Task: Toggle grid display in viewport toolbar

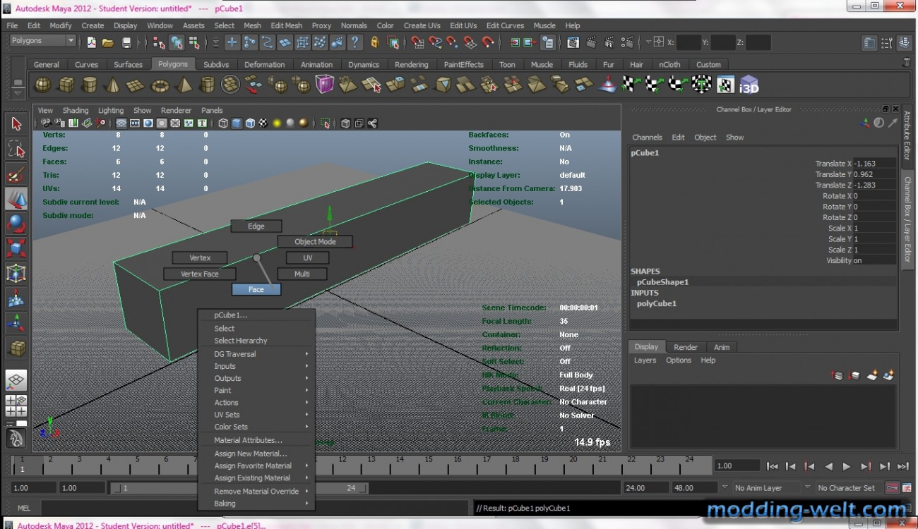Action: pos(121,123)
